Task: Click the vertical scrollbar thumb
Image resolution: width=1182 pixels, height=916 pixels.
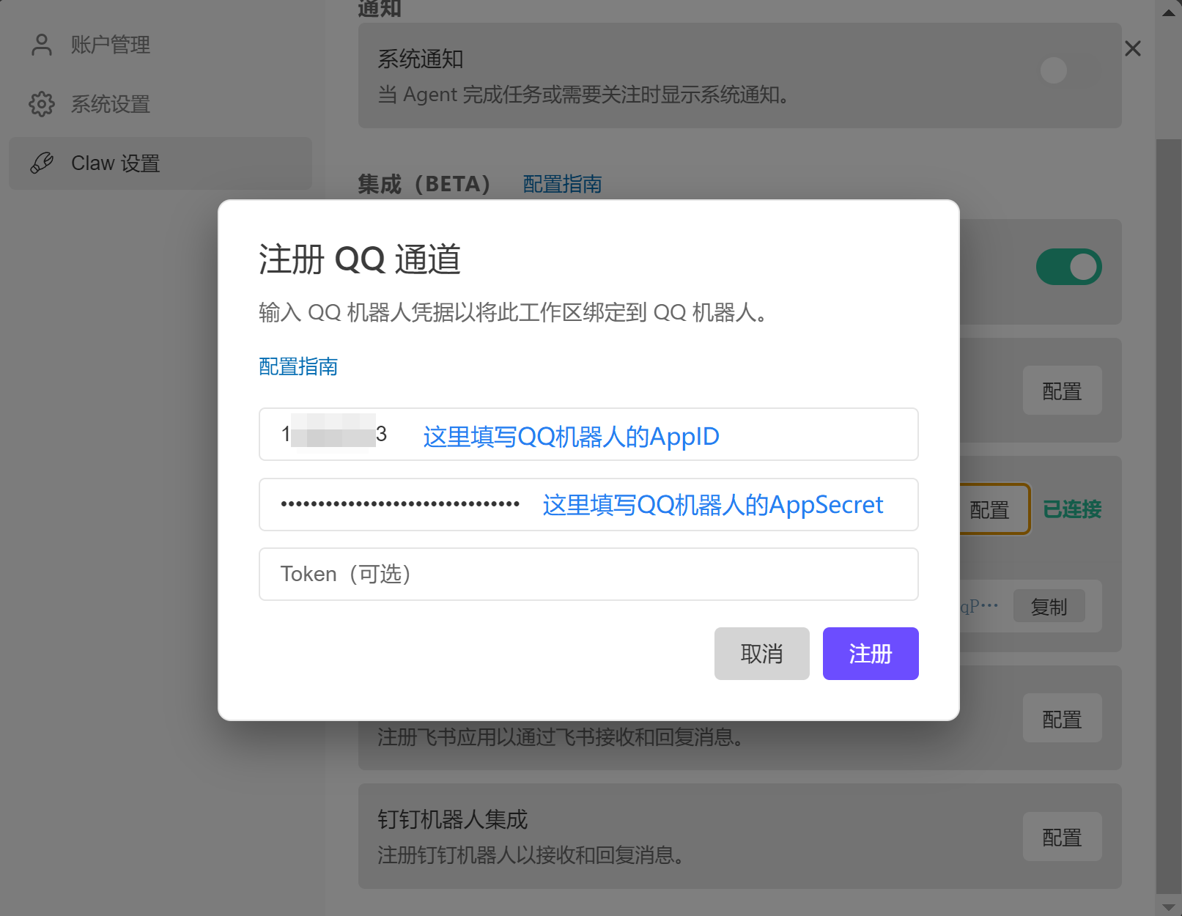Action: (1169, 515)
